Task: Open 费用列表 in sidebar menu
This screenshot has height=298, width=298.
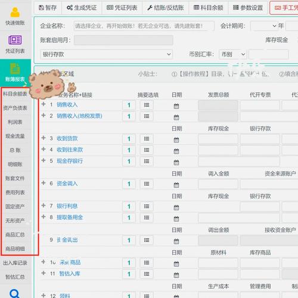Action: click(15, 193)
